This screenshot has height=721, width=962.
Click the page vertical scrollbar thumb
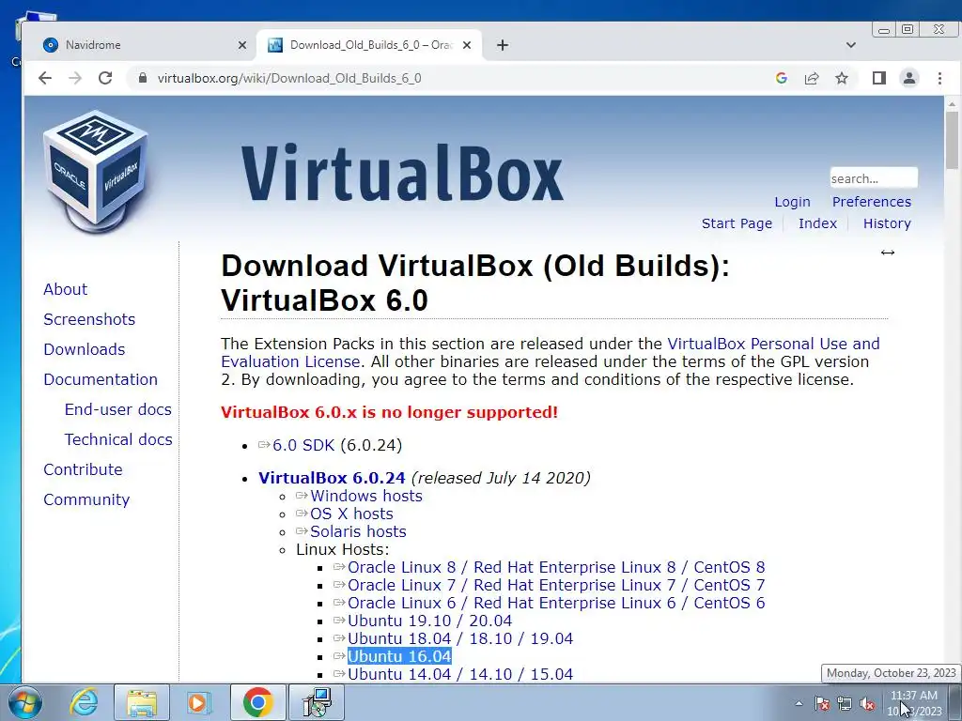pos(952,140)
